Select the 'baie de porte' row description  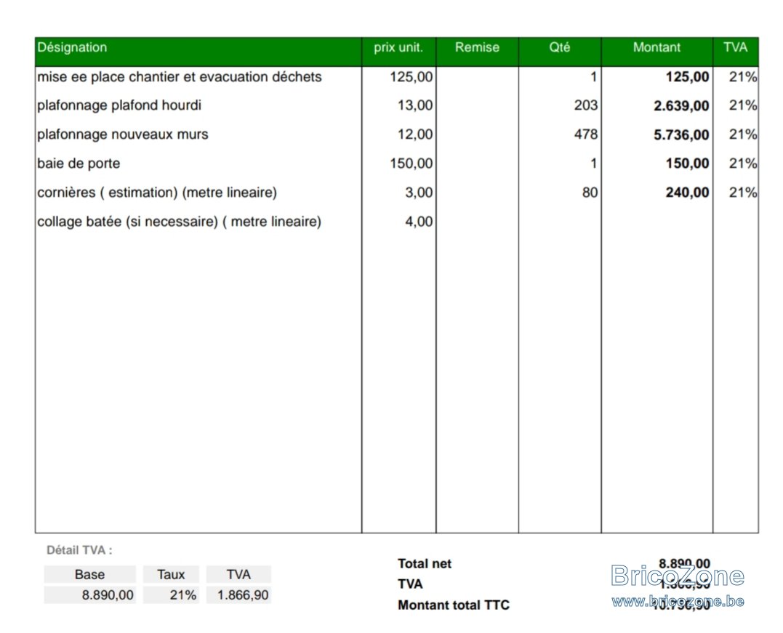79,164
